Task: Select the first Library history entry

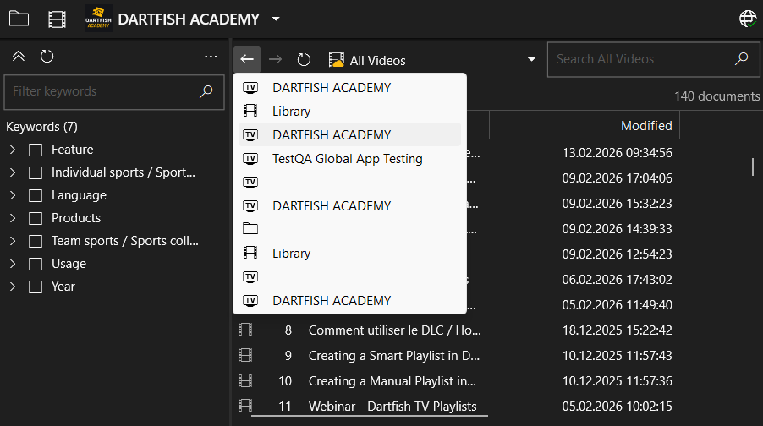Action: point(349,112)
